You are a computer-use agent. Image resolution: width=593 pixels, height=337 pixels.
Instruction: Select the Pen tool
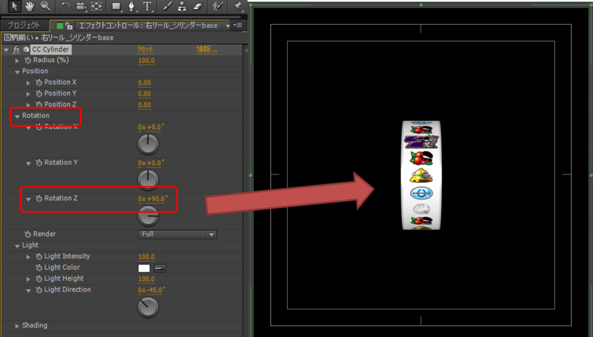click(x=131, y=6)
